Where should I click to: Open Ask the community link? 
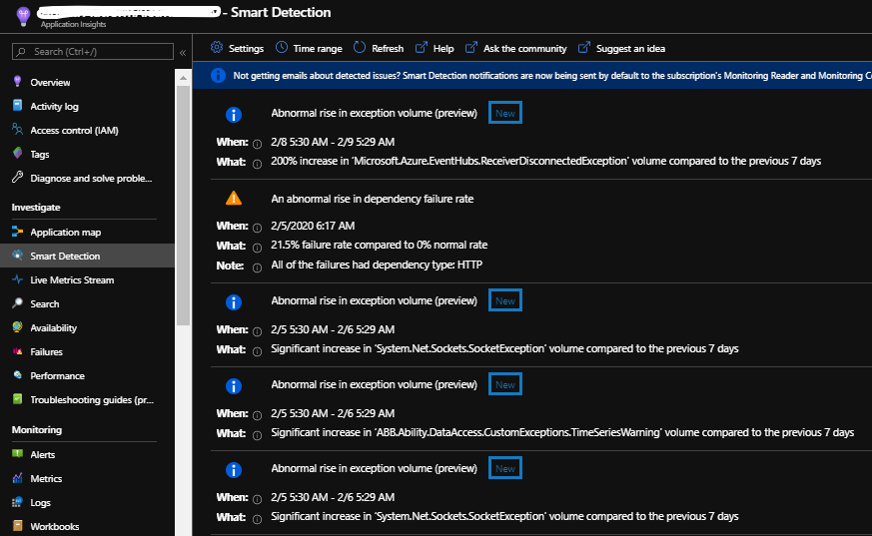tap(516, 48)
